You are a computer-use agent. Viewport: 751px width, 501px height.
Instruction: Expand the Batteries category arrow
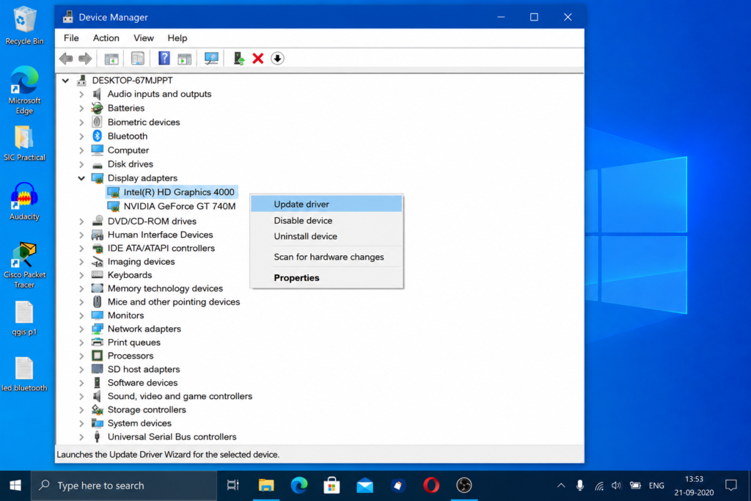[81, 109]
